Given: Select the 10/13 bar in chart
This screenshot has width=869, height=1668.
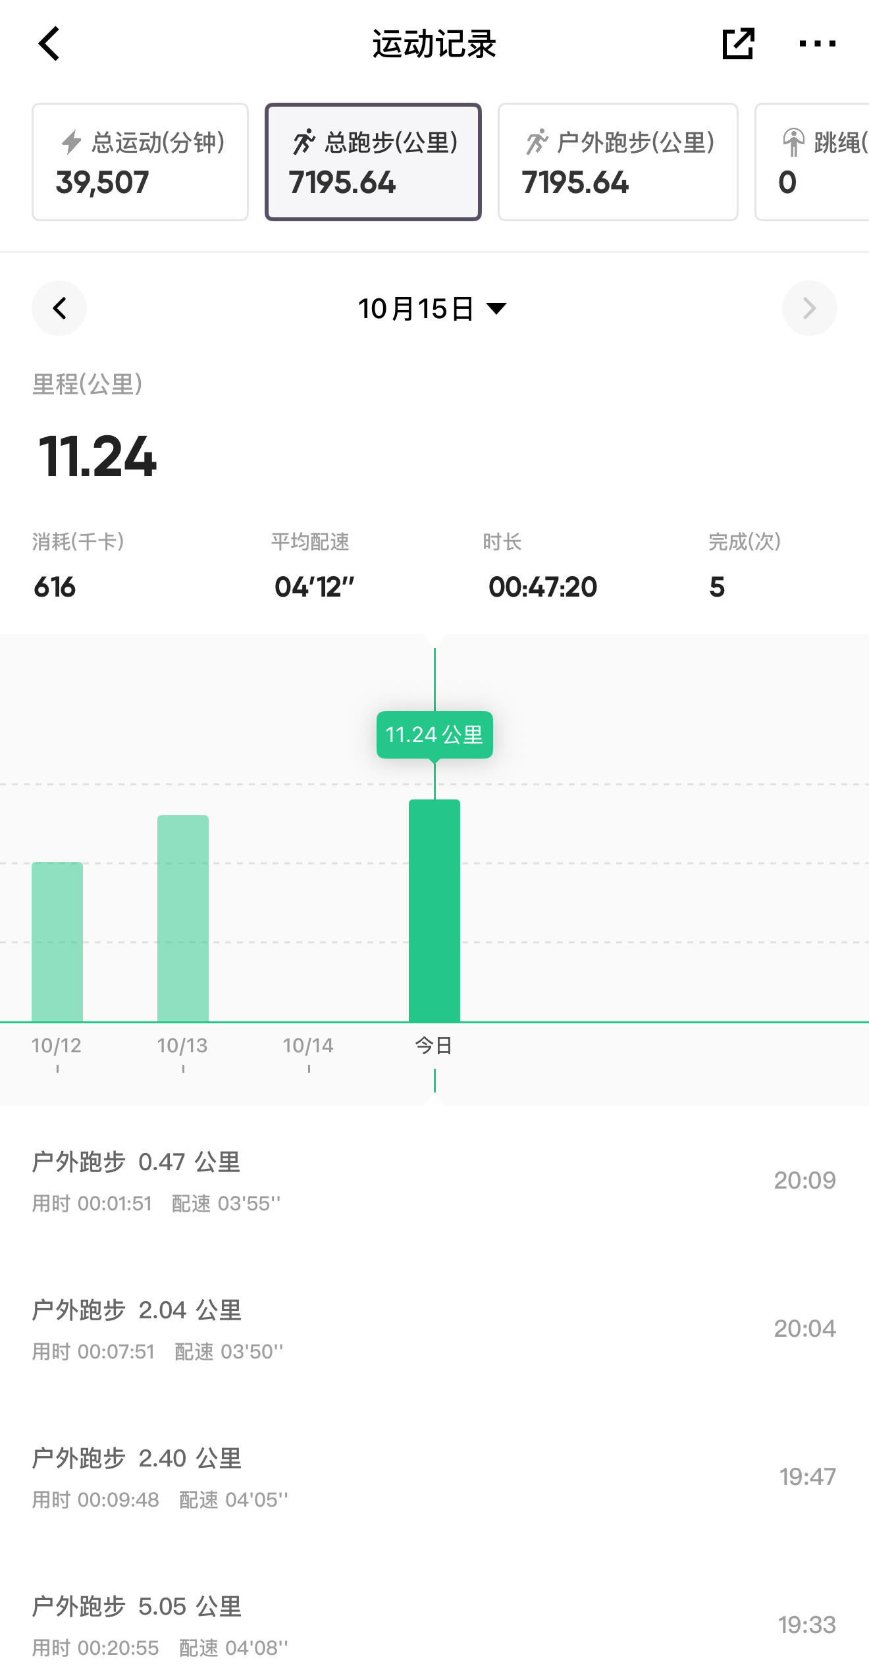Looking at the screenshot, I should 183,919.
